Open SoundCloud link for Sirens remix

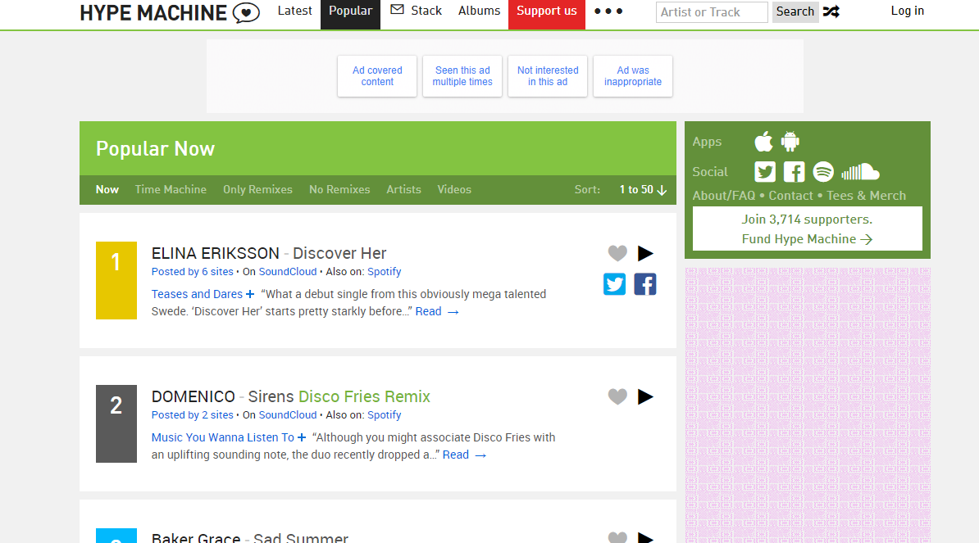[288, 415]
